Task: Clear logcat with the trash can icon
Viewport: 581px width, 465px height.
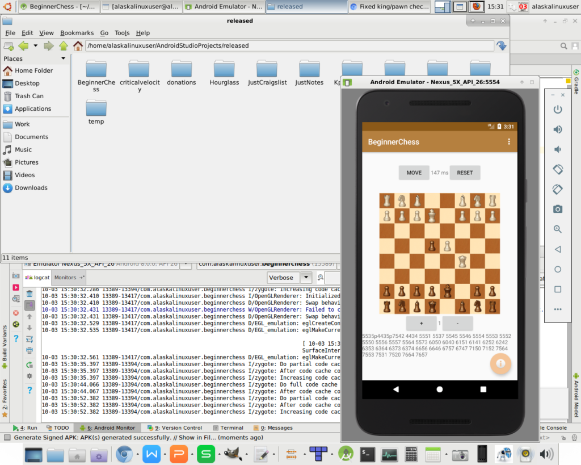Action: [30, 294]
